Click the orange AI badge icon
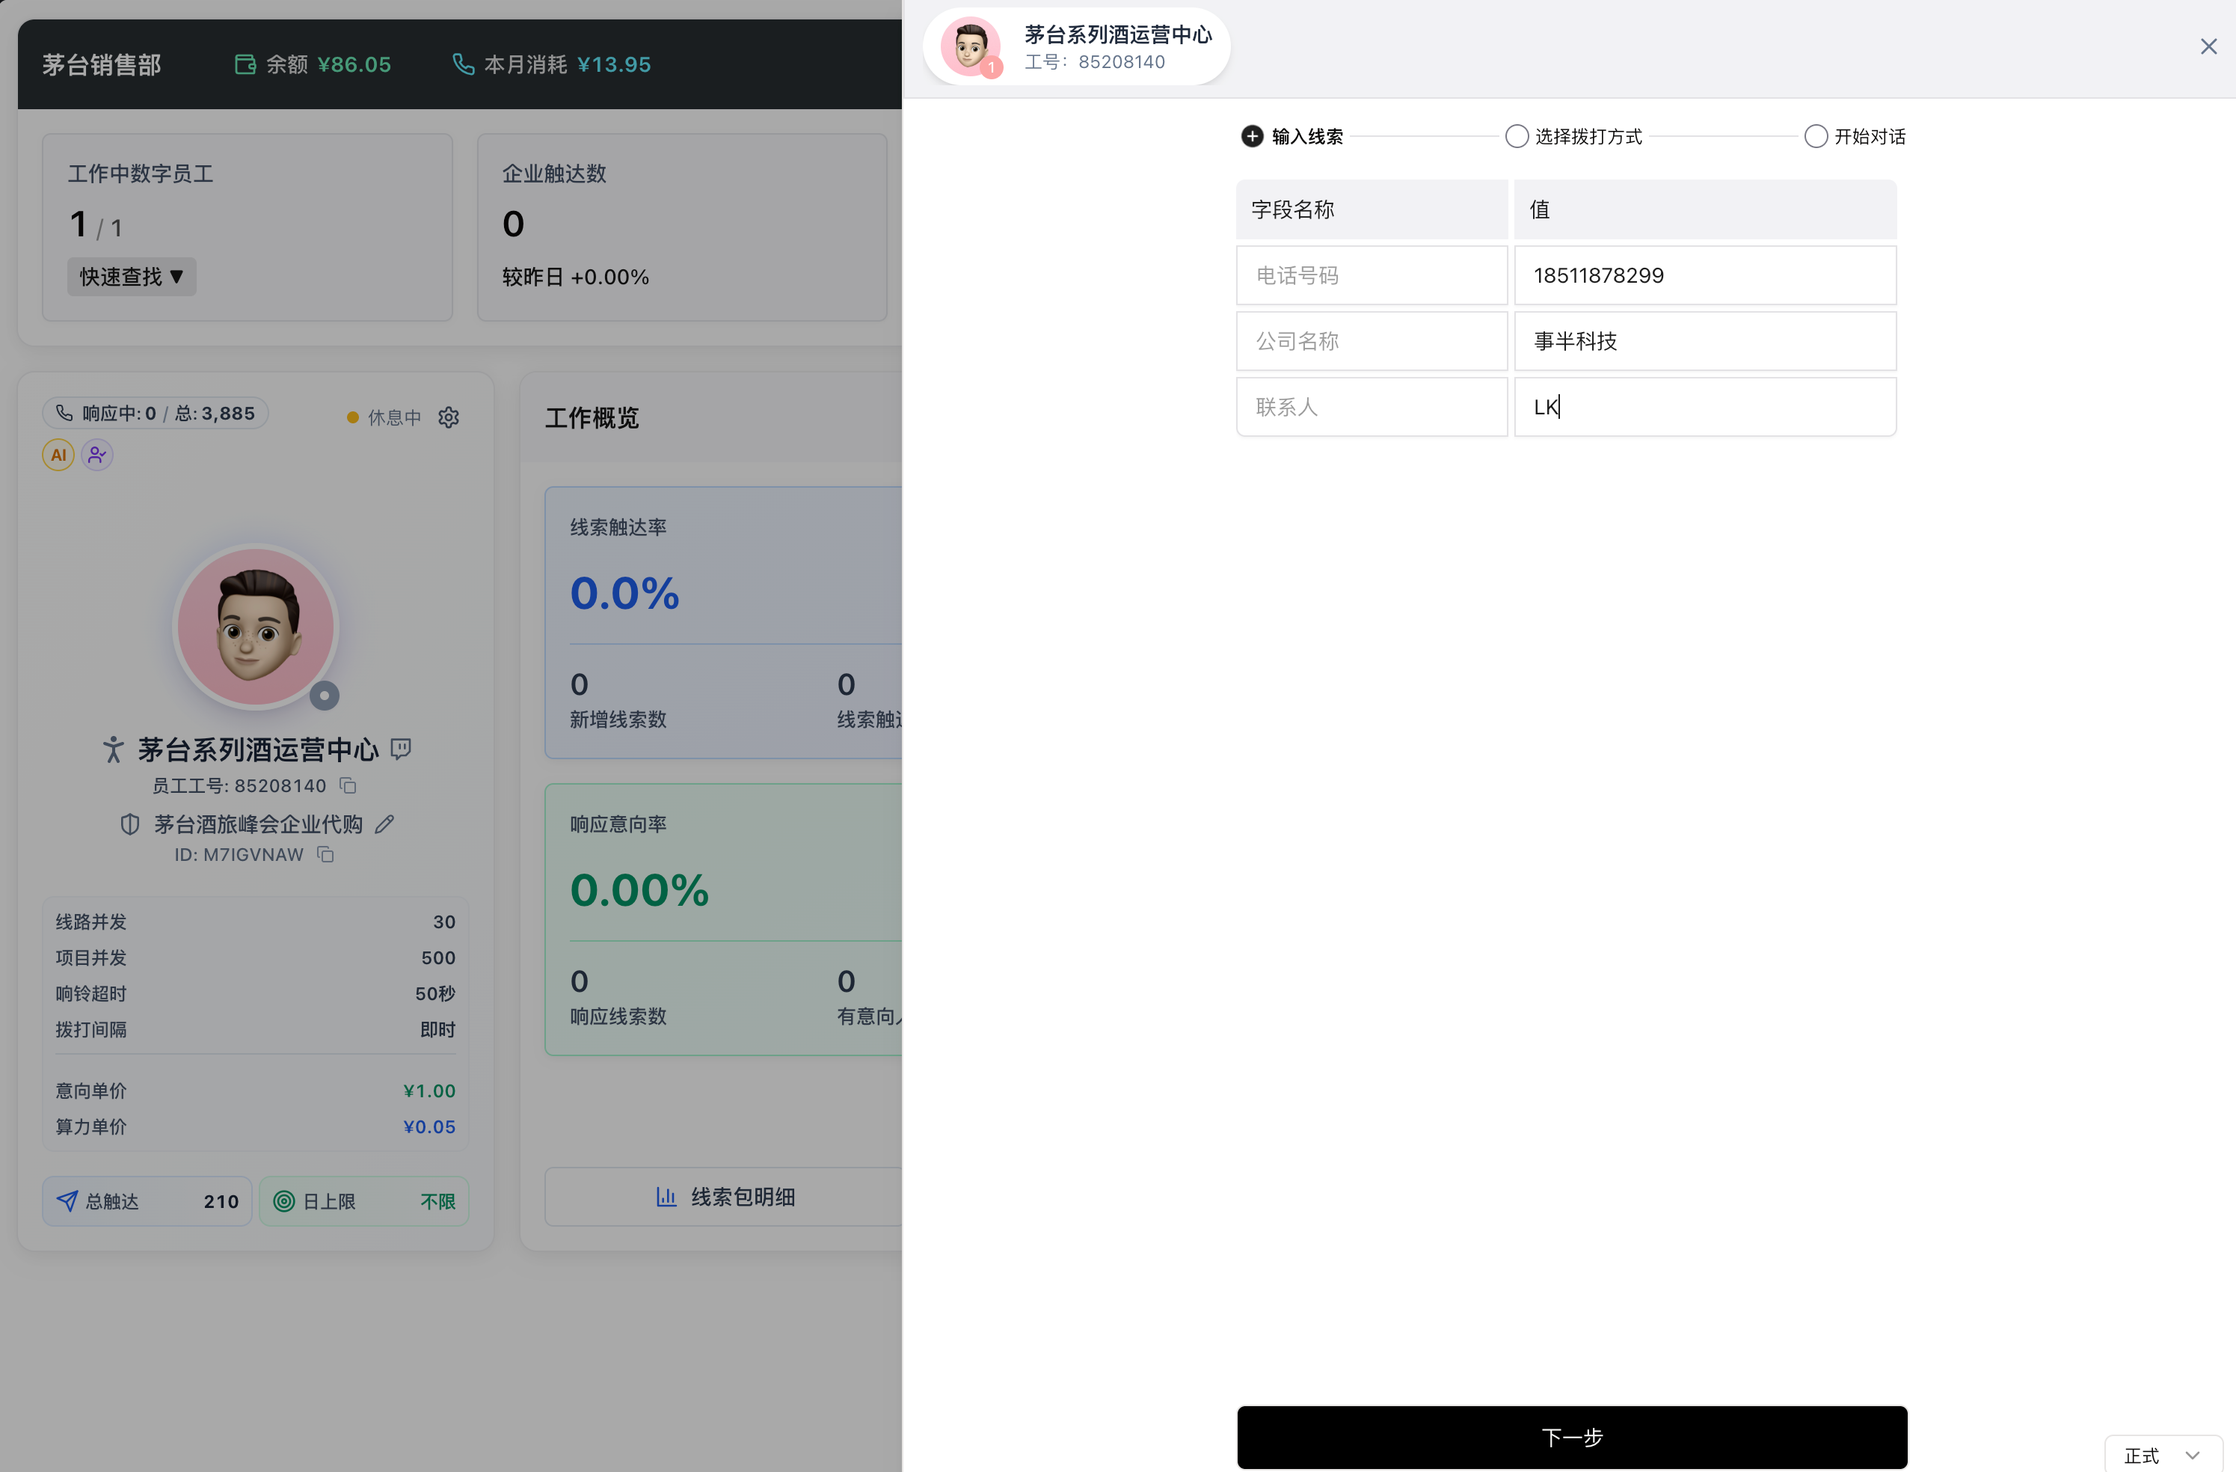 (x=58, y=456)
